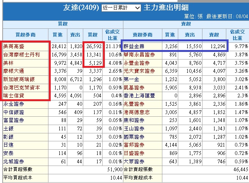
Task: Open seller broker link 凱基證券
Action: coord(134,88)
